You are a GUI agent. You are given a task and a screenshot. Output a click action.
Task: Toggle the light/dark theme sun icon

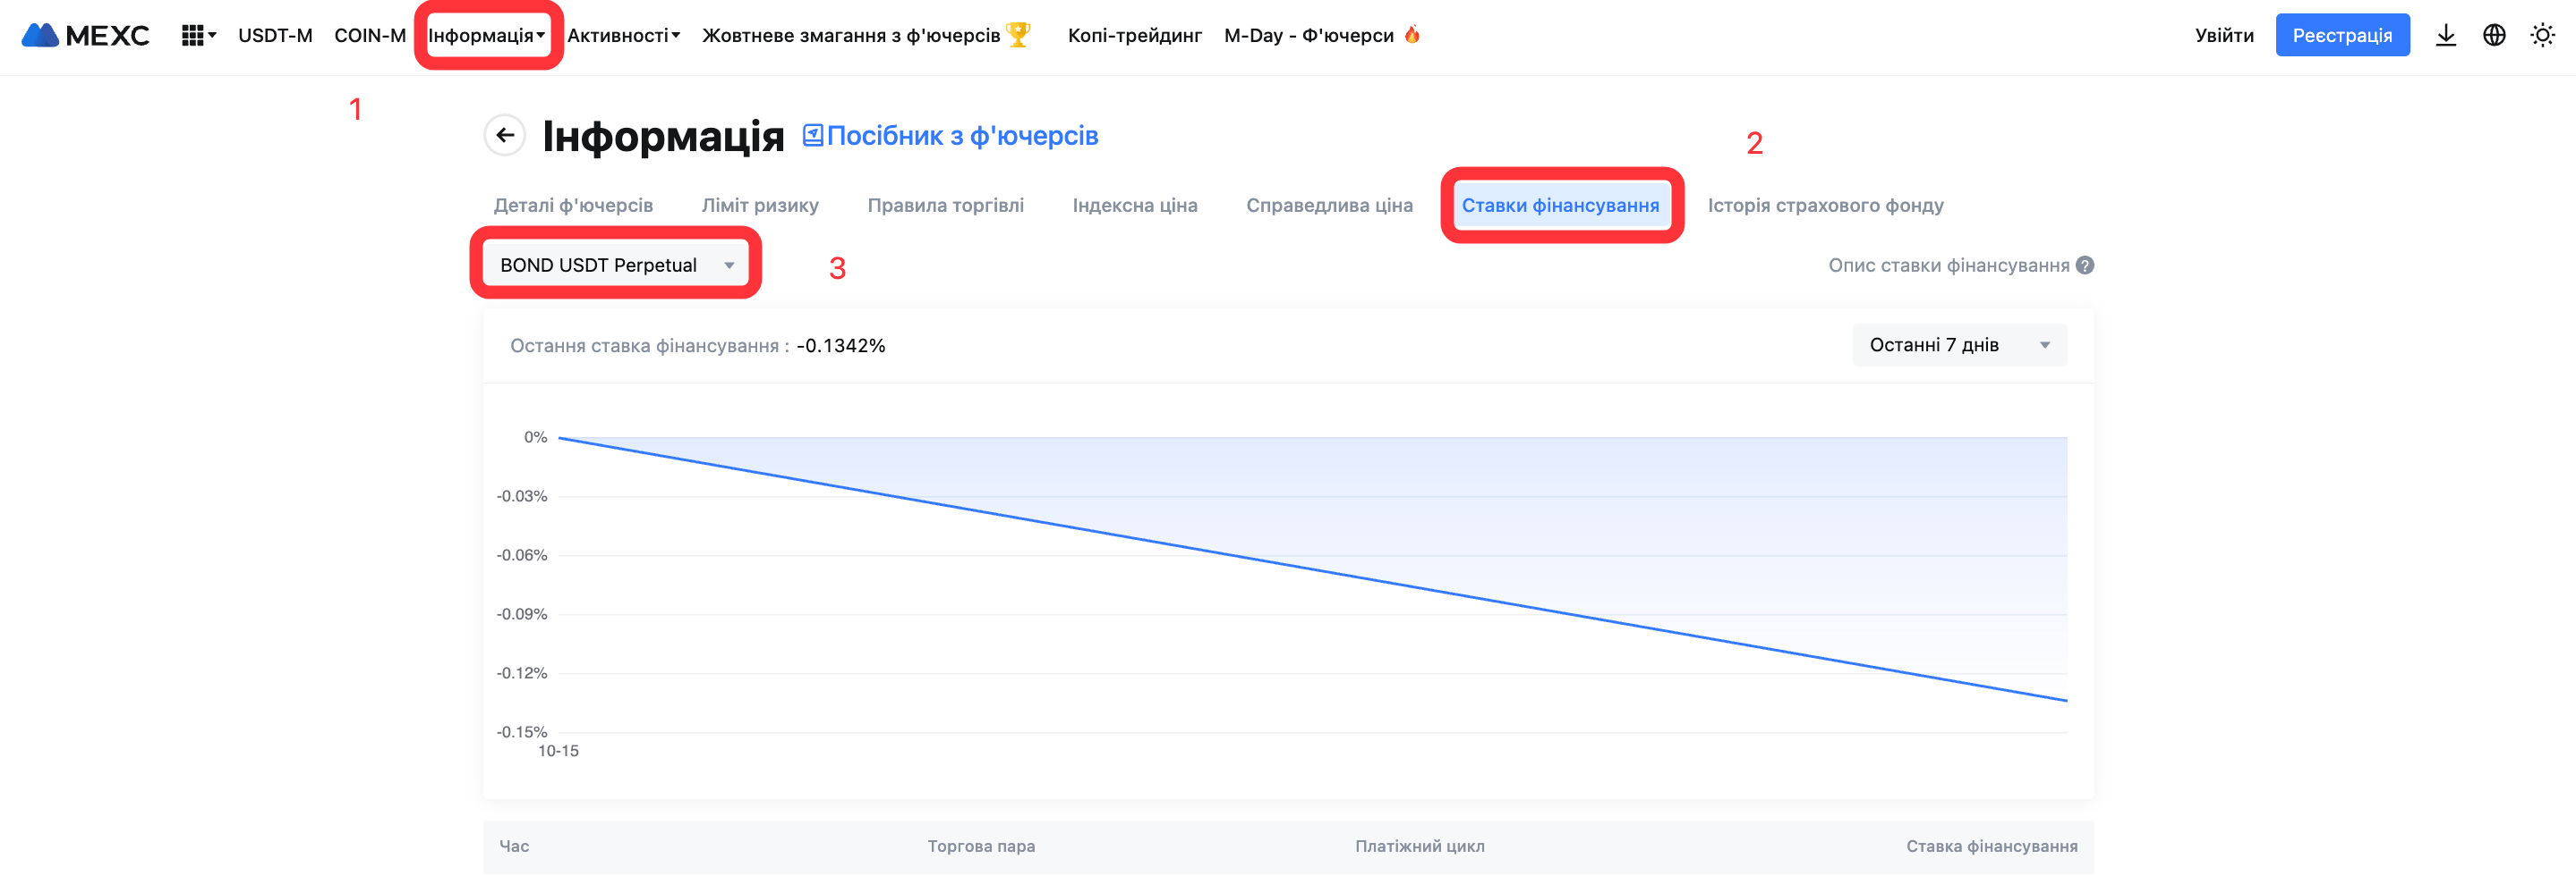tap(2542, 36)
